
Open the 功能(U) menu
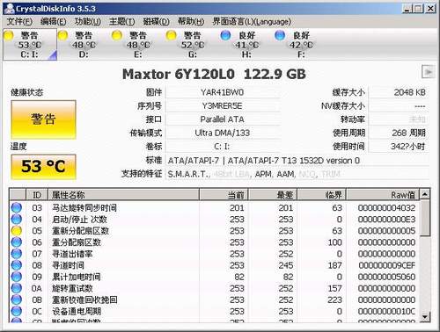(x=87, y=21)
